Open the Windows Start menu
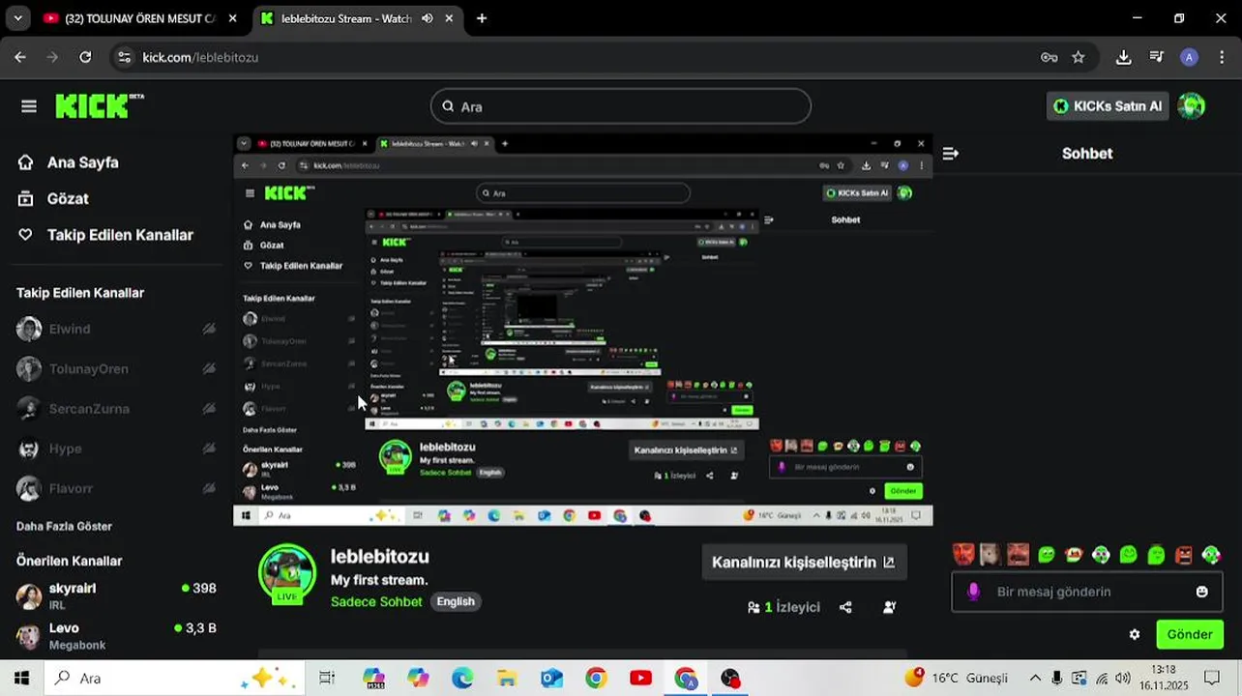The height and width of the screenshot is (696, 1242). 21,679
